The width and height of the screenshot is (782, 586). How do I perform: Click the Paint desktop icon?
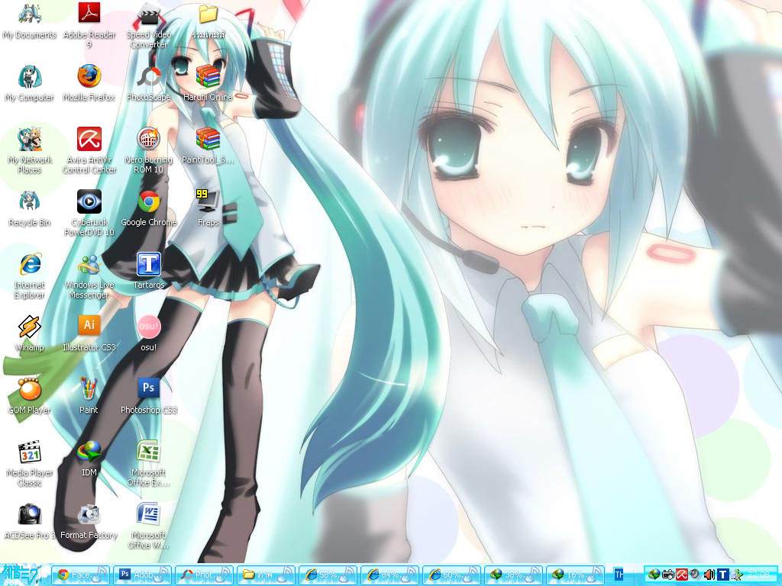pos(89,397)
